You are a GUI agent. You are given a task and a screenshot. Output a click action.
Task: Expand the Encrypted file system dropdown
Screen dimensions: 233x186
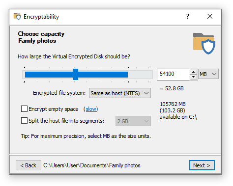click(120, 93)
